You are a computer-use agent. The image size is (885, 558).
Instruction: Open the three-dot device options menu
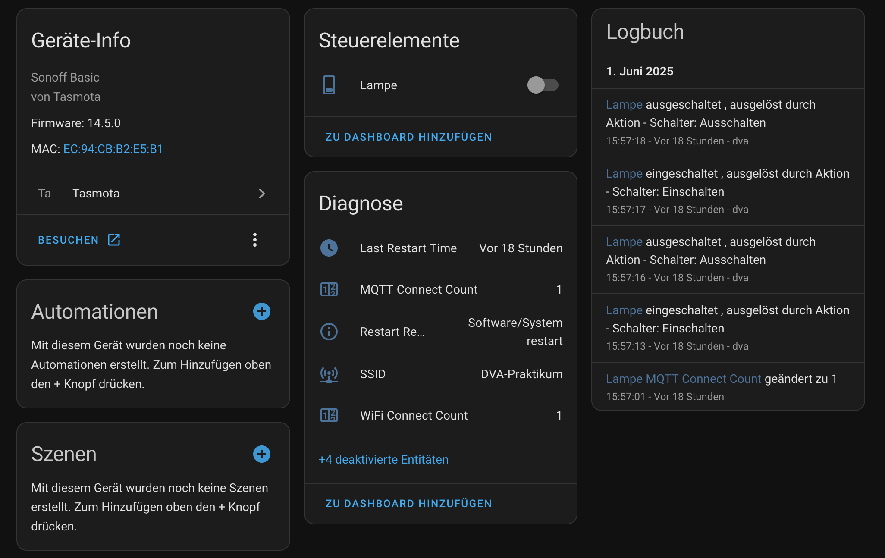[255, 240]
